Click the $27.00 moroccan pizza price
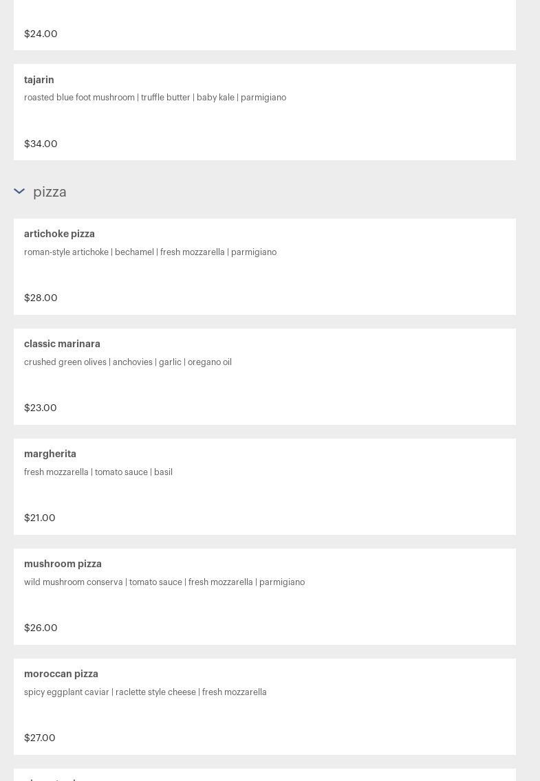This screenshot has height=781, width=540. [40, 738]
